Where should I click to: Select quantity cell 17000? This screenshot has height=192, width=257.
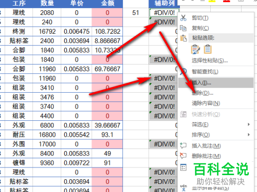[47, 144]
